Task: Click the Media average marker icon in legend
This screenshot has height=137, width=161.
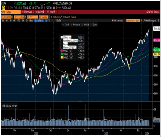Action: coord(62,44)
